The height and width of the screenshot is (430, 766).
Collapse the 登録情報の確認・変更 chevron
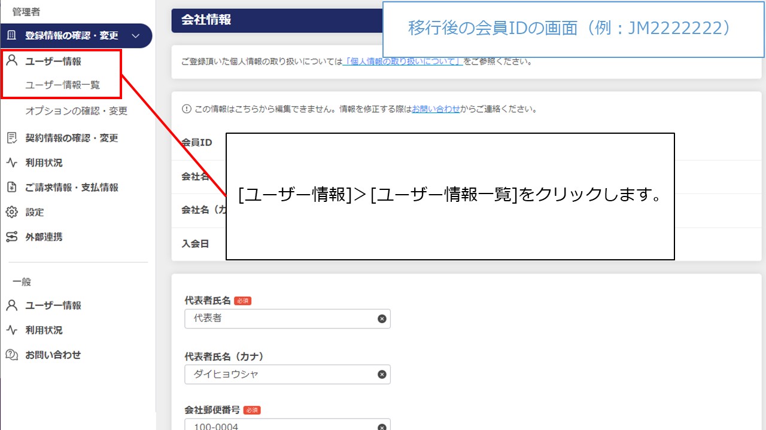pos(135,36)
